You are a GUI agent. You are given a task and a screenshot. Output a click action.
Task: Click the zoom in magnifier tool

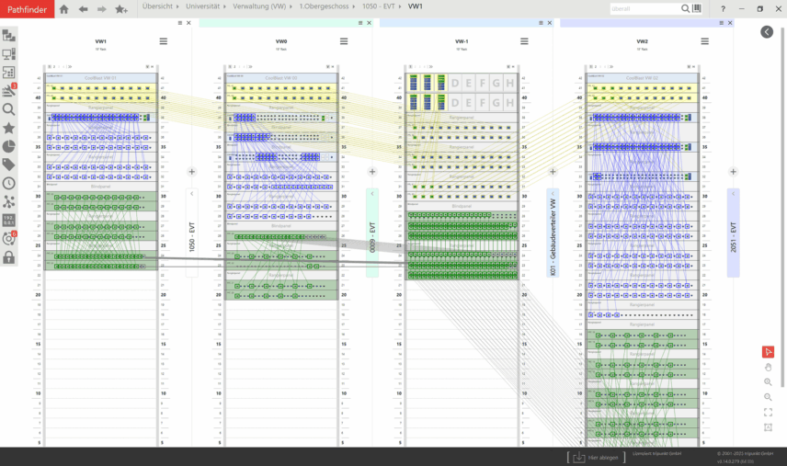click(768, 382)
